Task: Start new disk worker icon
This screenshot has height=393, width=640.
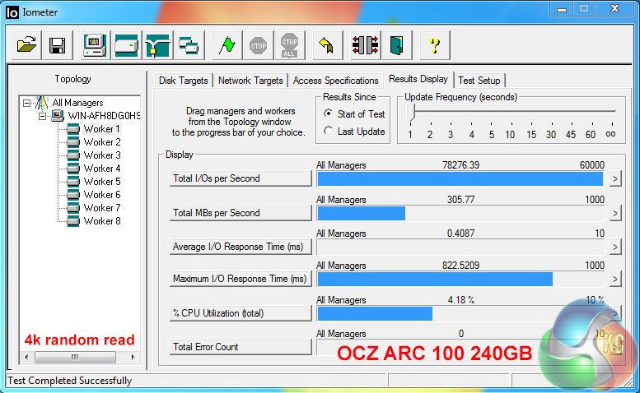Action: pyautogui.click(x=127, y=44)
